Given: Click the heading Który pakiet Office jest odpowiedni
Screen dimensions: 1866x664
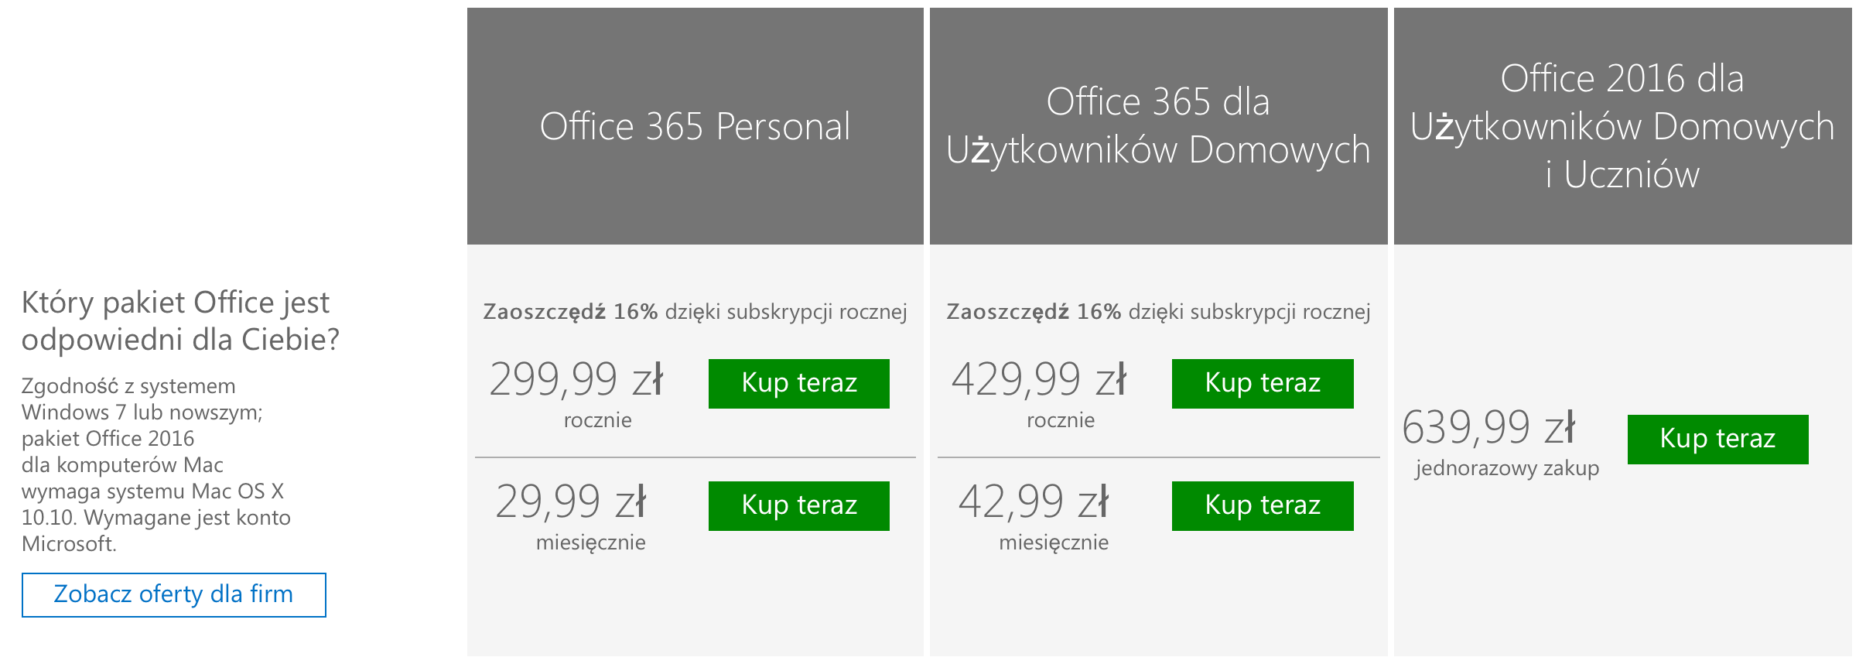Looking at the screenshot, I should [180, 320].
